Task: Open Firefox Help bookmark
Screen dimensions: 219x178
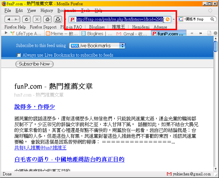Action: tap(15, 27)
